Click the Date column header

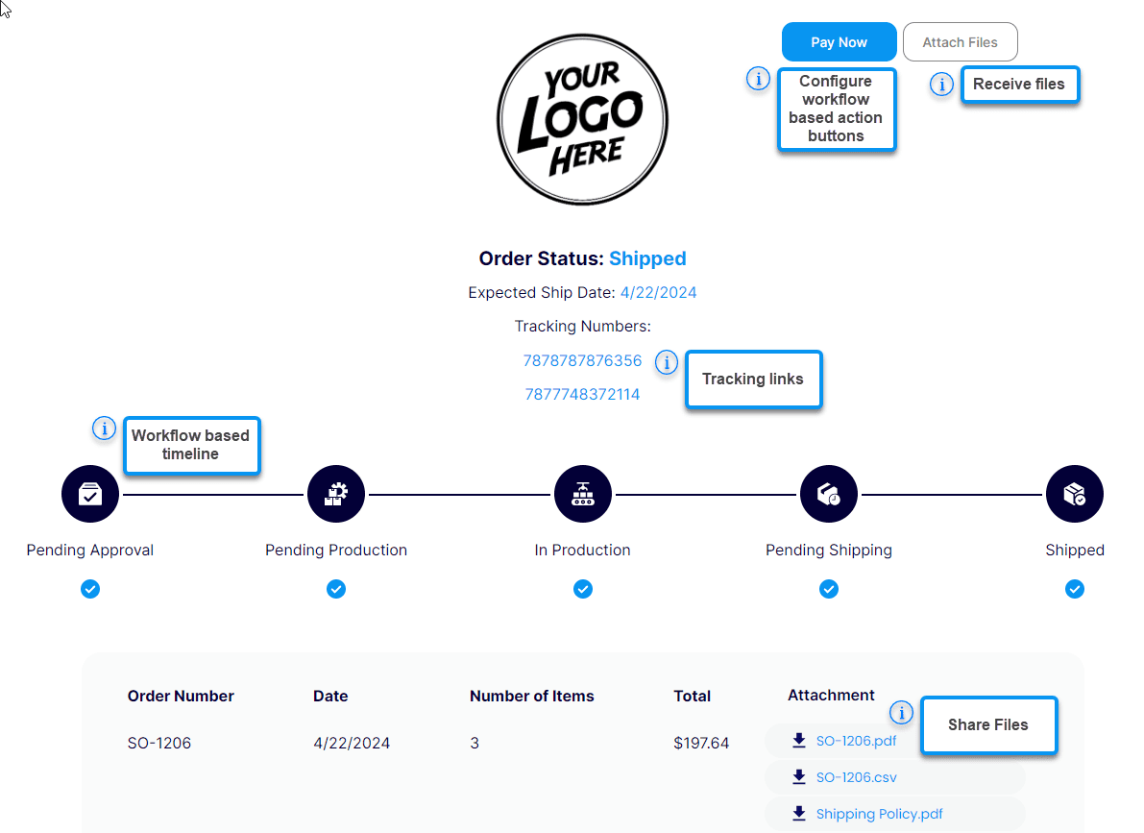330,697
